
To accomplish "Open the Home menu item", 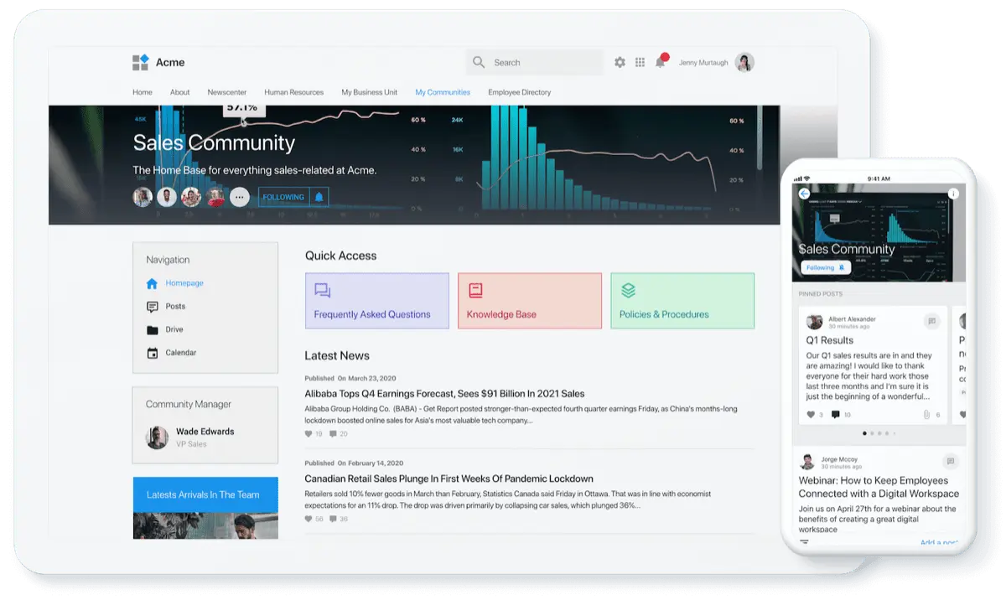I will pyautogui.click(x=143, y=92).
